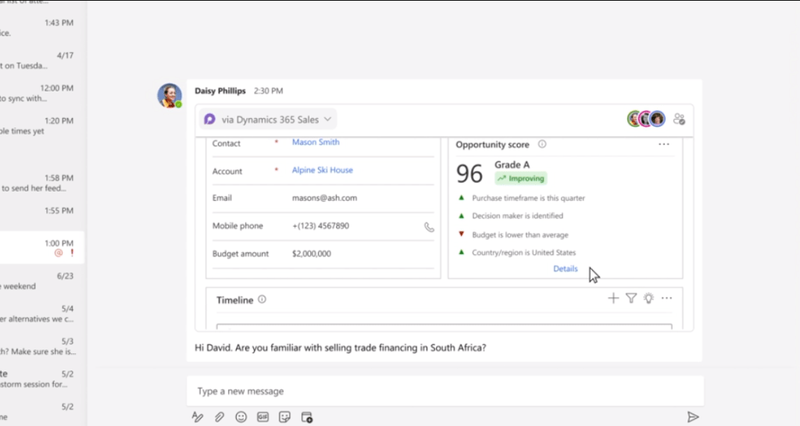Open the emoji picker

241,417
